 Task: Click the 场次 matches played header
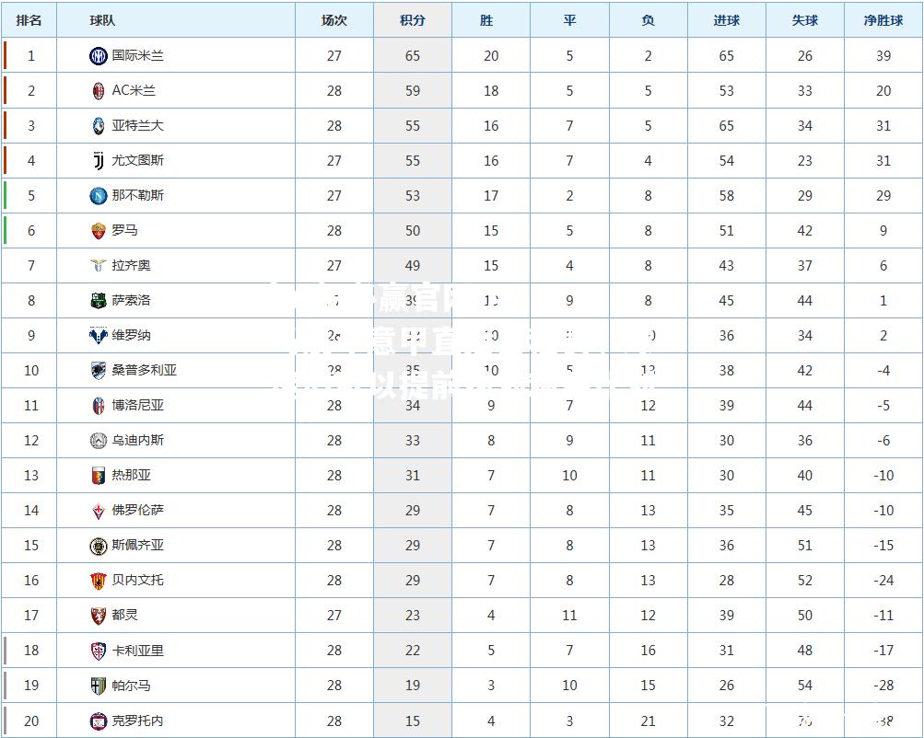tap(334, 20)
